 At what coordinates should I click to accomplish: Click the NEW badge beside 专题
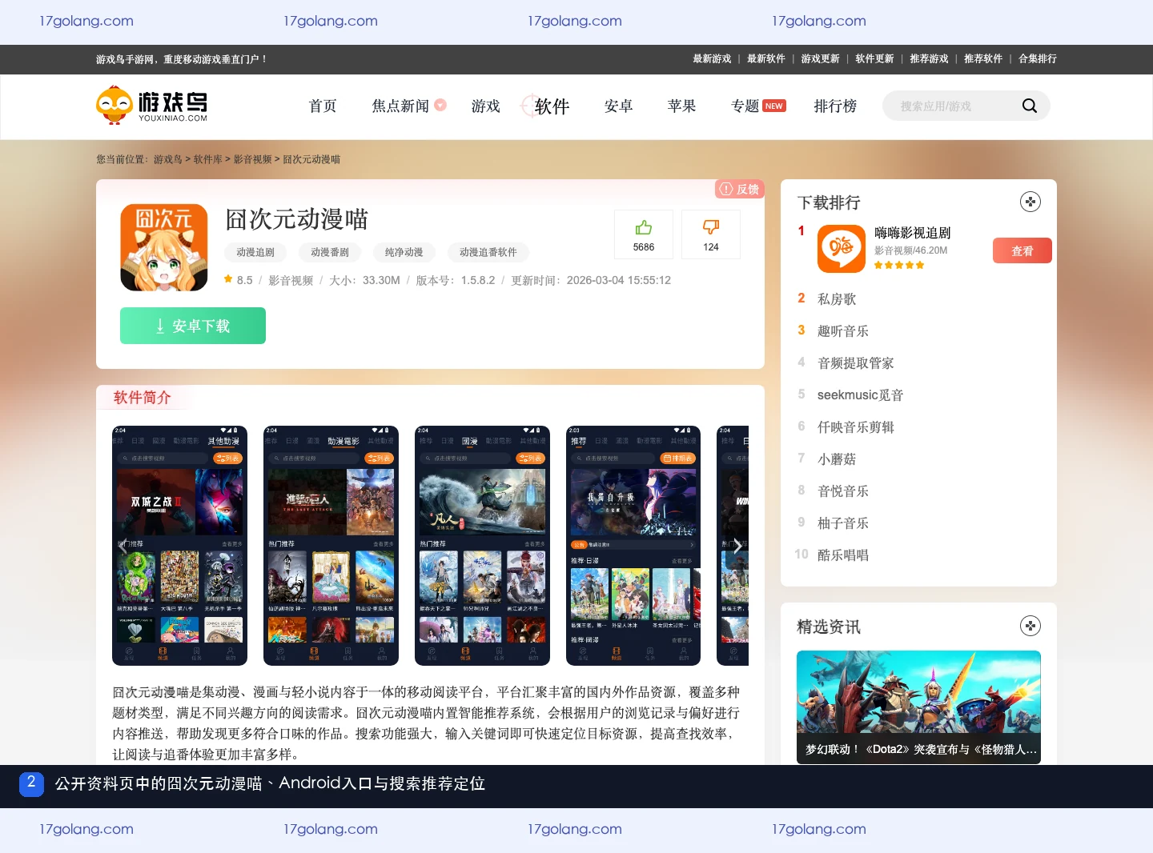click(774, 106)
